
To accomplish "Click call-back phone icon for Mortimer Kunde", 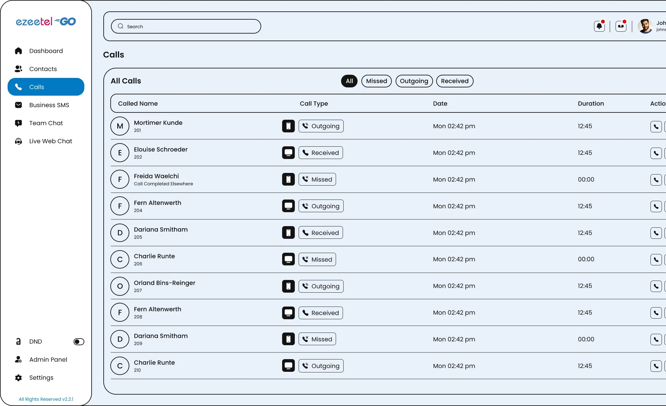I will 656,126.
